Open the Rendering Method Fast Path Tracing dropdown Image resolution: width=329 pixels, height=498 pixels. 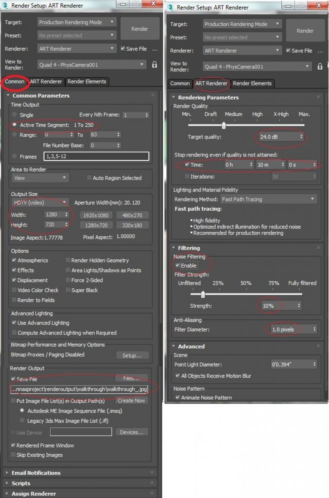point(268,199)
